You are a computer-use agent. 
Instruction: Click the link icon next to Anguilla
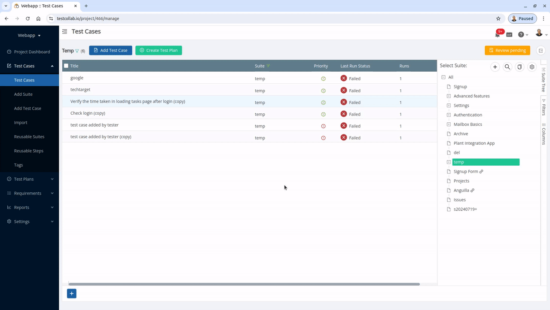coord(473,191)
